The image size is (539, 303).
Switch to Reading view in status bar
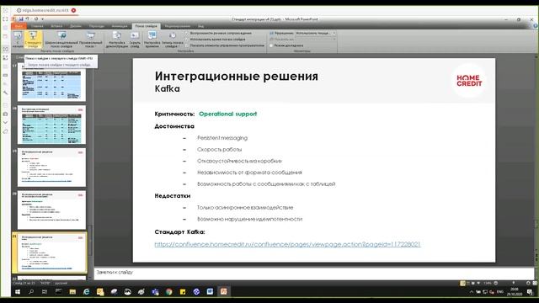point(473,283)
